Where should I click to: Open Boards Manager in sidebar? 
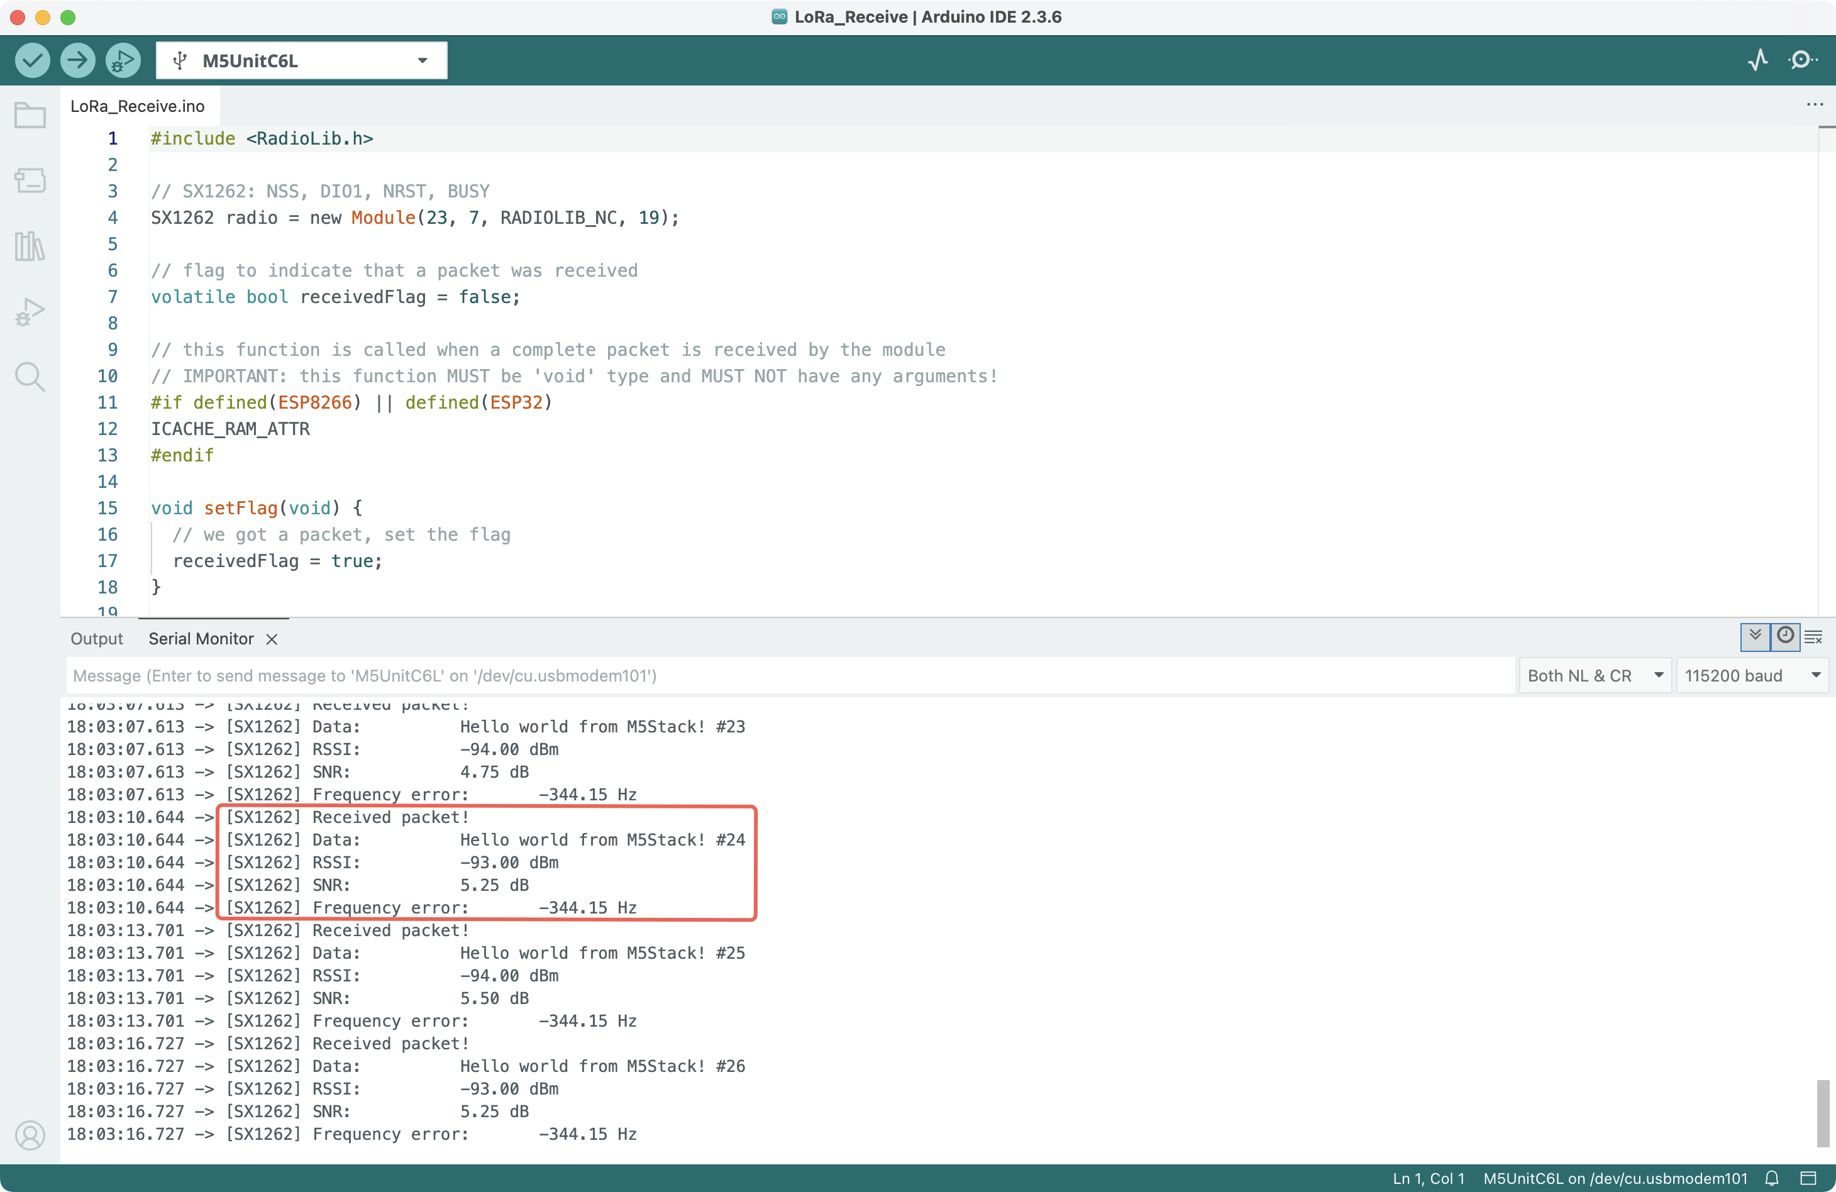point(30,180)
